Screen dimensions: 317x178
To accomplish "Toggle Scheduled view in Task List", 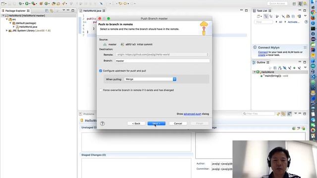I will (271, 16).
